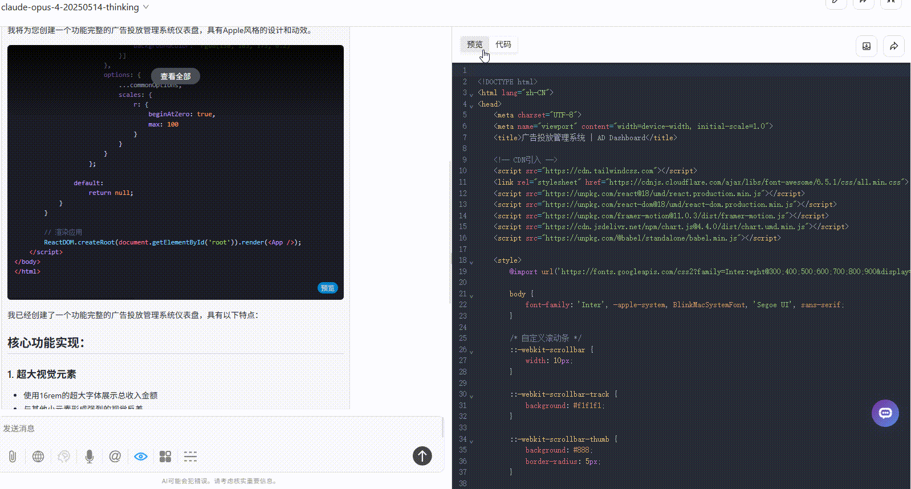The width and height of the screenshot is (911, 489).
Task: Click the ReactDOM.createRoot line in chat code
Action: point(173,242)
